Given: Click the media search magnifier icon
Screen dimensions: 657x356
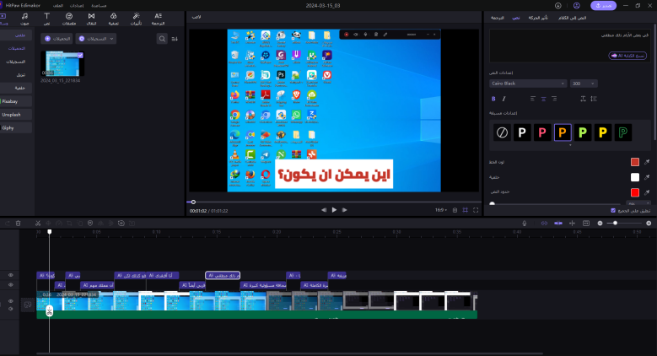Looking at the screenshot, I should (x=162, y=39).
